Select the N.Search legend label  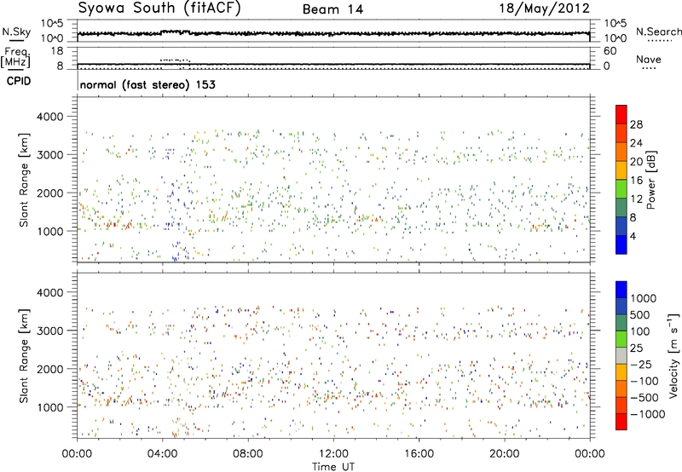click(x=658, y=32)
